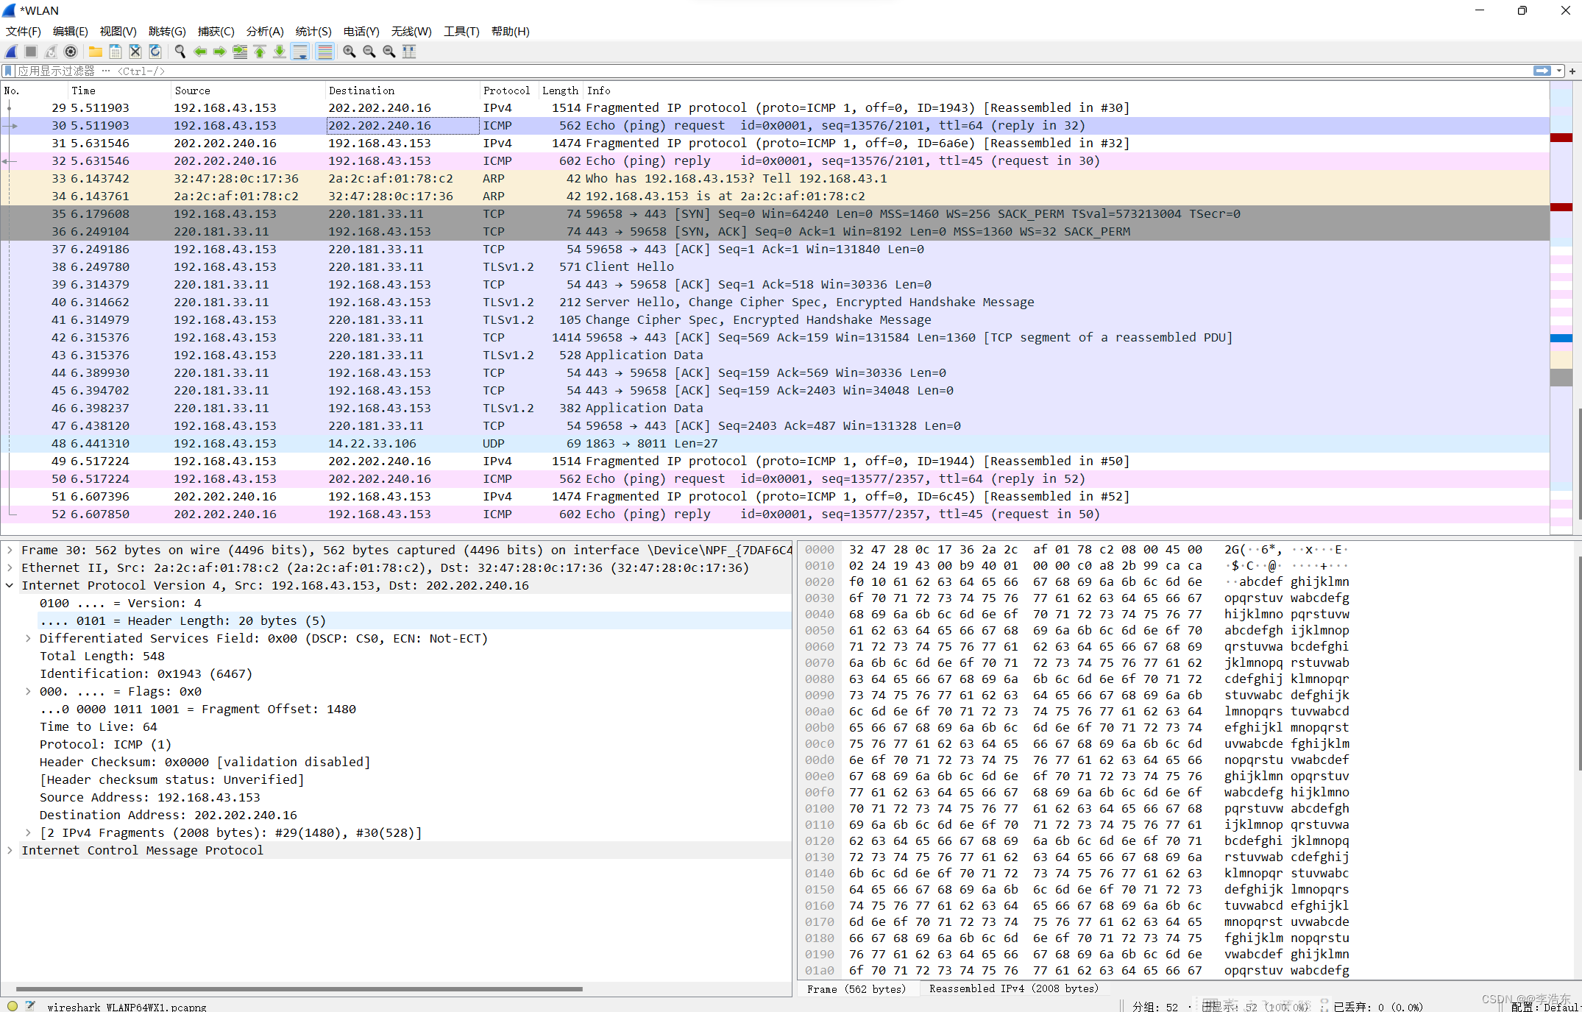Select the Total Length: 548 field

102,656
